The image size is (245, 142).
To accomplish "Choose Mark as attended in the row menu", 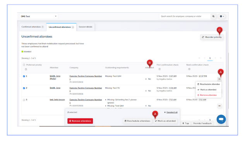I will tap(209, 90).
